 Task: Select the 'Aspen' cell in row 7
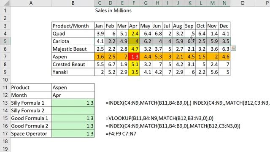tap(73, 57)
